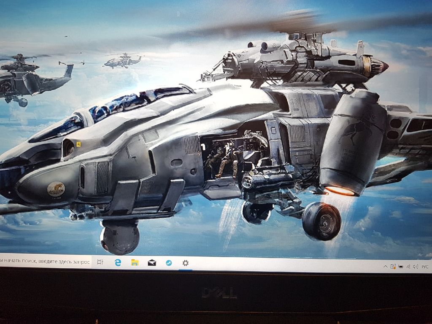Expand hidden system tray icons chevron
The image size is (432, 324).
385,267
